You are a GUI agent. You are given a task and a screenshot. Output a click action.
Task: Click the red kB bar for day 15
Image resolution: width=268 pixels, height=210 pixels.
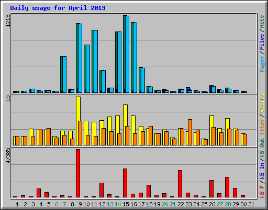tap(125, 183)
